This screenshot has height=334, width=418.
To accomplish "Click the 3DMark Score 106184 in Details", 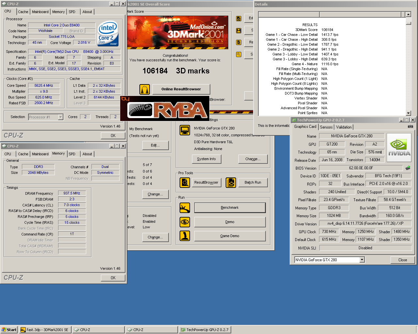I will [x=327, y=30].
